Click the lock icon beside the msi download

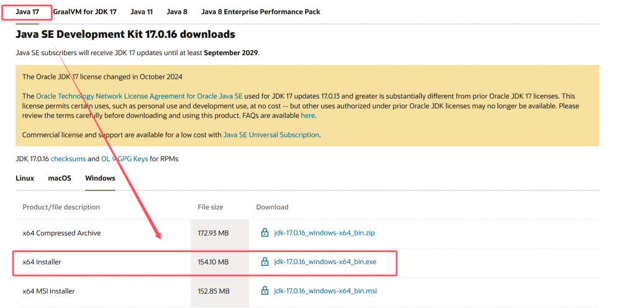265,291
